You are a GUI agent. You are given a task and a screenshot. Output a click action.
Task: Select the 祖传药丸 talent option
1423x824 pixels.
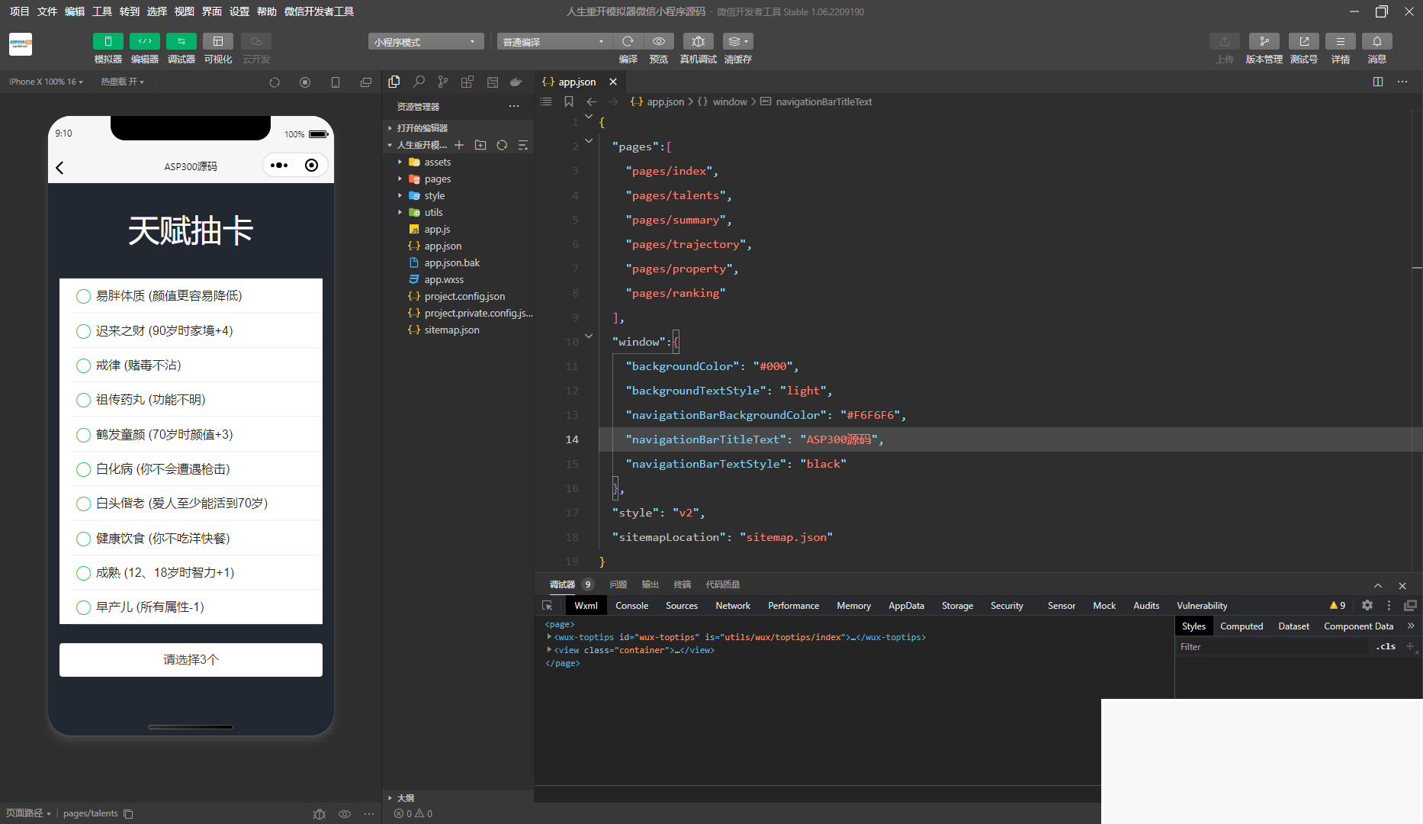pos(84,400)
